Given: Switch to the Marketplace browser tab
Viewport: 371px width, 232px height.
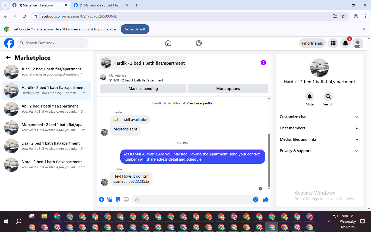Looking at the screenshot, I should pyautogui.click(x=100, y=5).
